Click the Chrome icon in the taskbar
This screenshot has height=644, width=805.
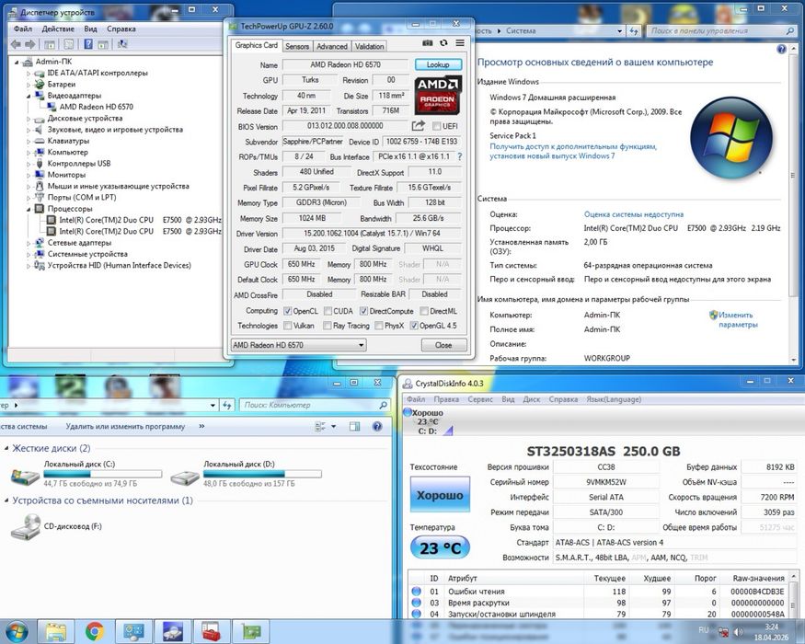click(94, 631)
